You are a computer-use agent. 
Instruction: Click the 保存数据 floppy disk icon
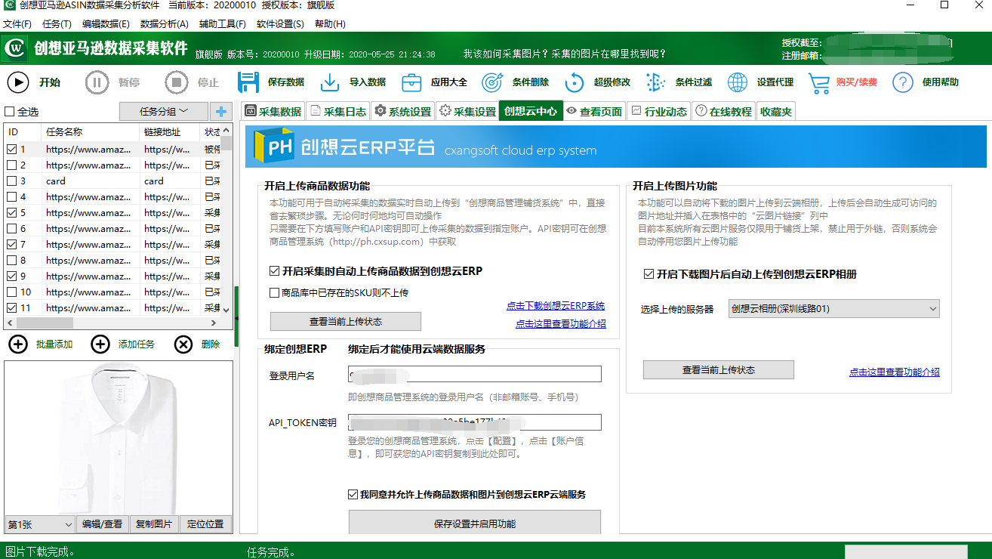pos(248,82)
